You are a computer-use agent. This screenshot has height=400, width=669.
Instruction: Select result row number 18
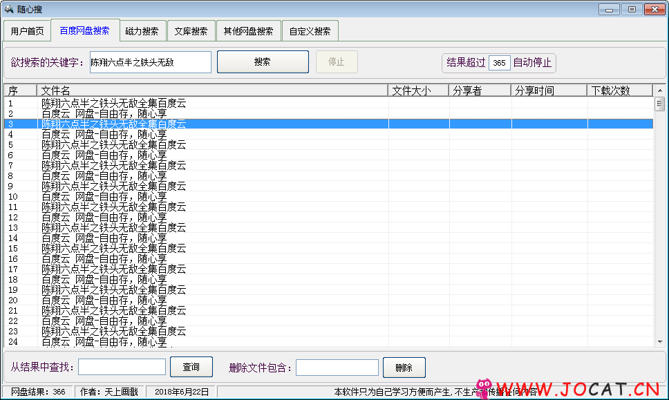328,279
